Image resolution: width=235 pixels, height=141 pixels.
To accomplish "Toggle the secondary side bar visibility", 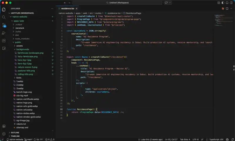I will point(231,3).
